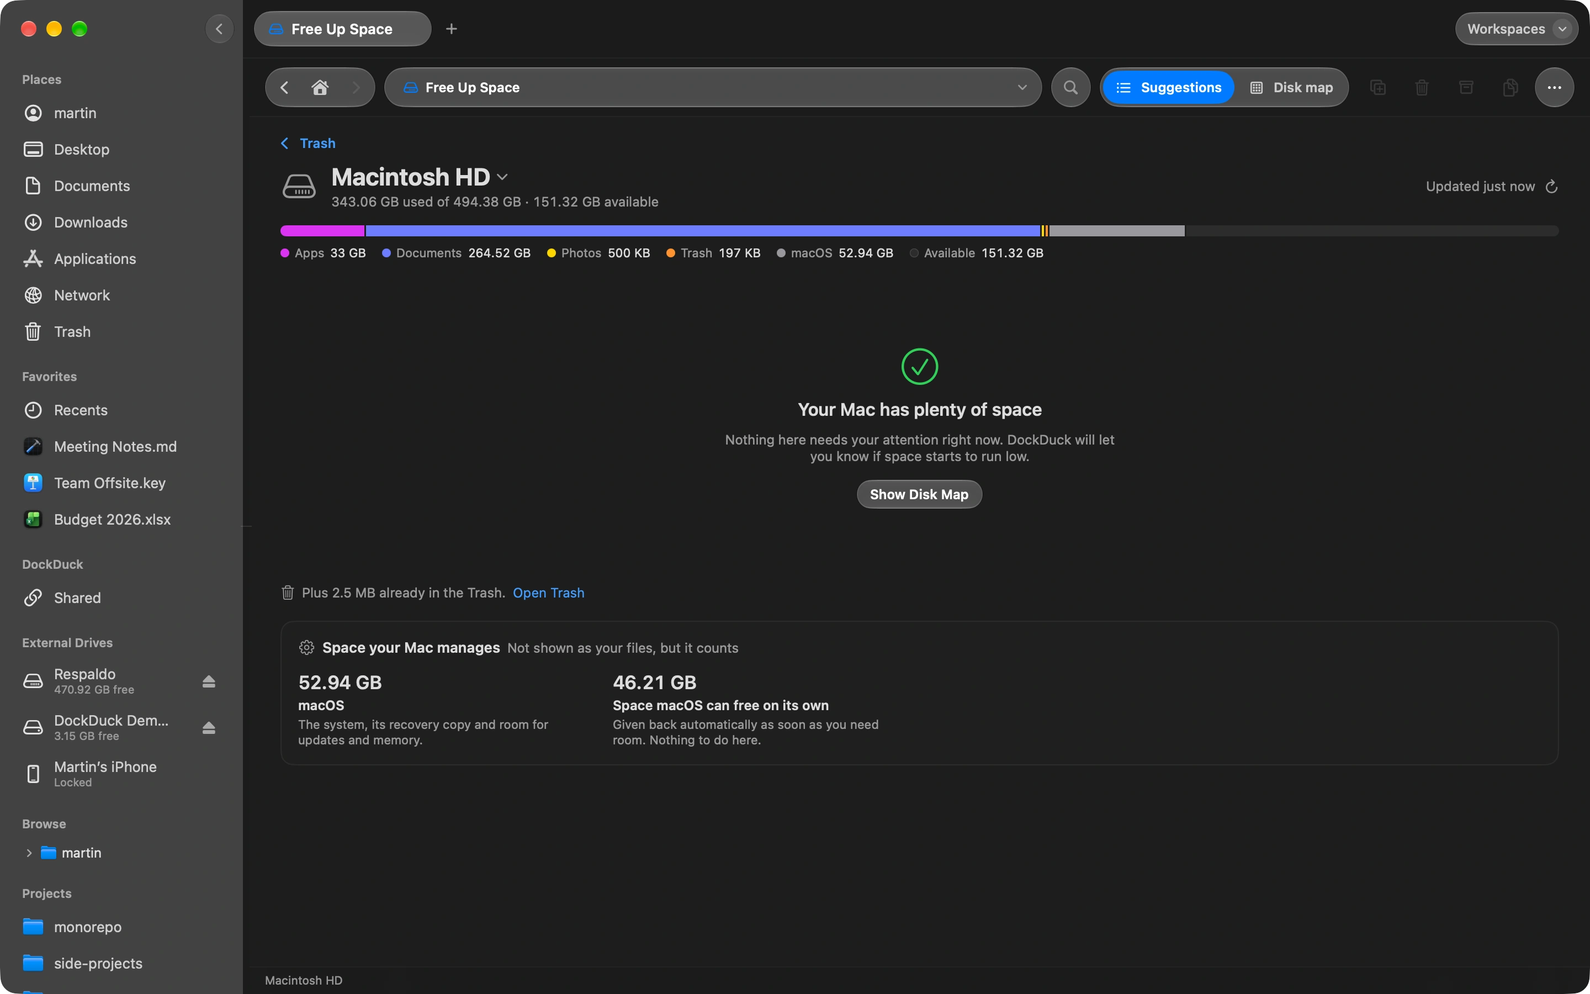This screenshot has width=1590, height=994.
Task: Open Network in the sidebar
Action: (121, 295)
